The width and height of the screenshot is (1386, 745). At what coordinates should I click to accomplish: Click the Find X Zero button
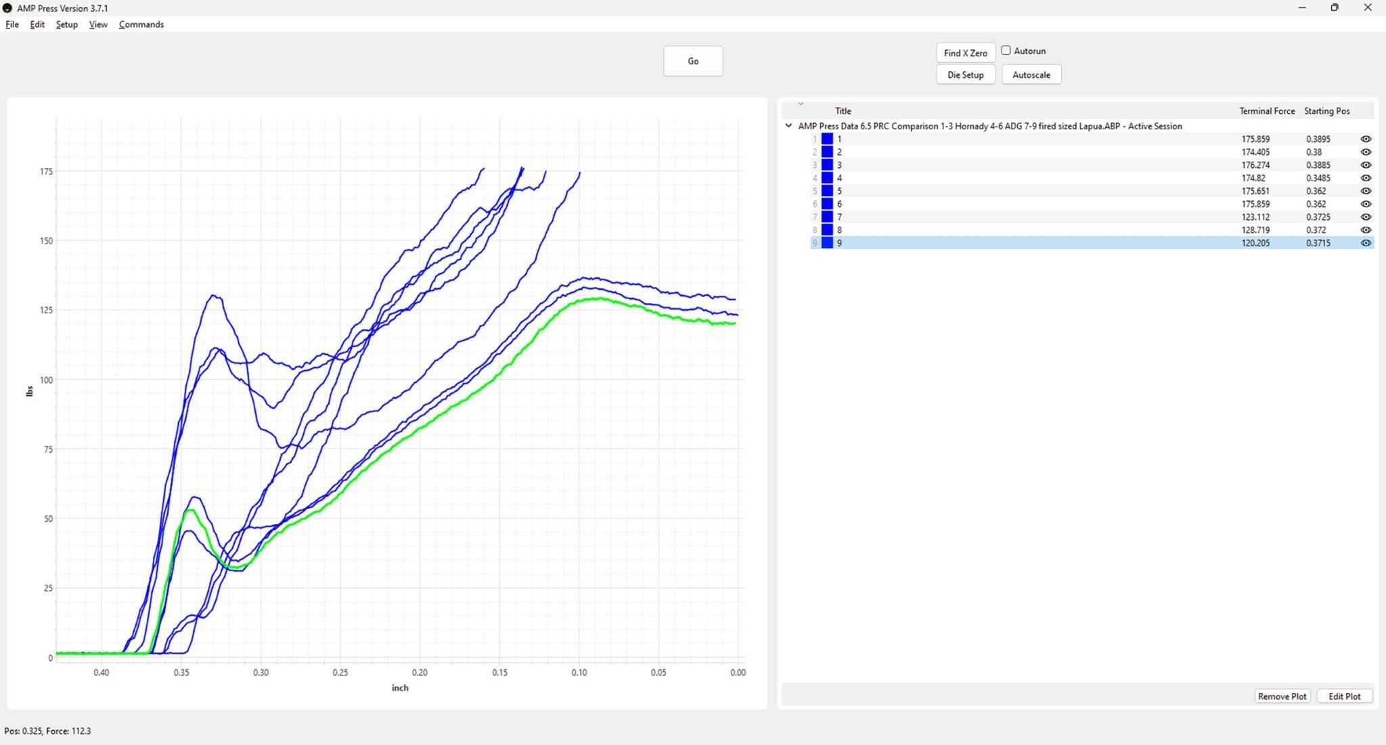click(965, 53)
